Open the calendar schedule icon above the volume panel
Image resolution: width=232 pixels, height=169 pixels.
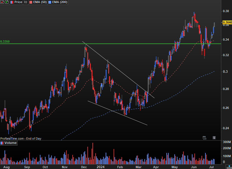click(204, 138)
